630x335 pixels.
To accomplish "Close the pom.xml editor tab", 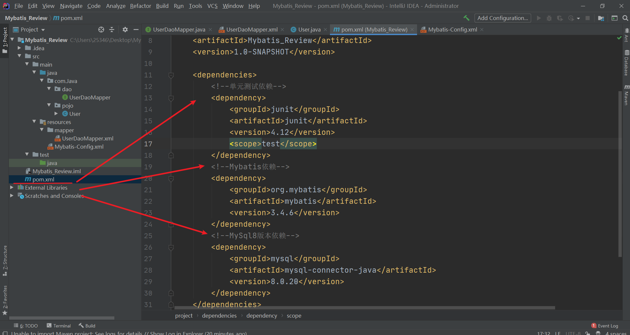I will coord(412,30).
